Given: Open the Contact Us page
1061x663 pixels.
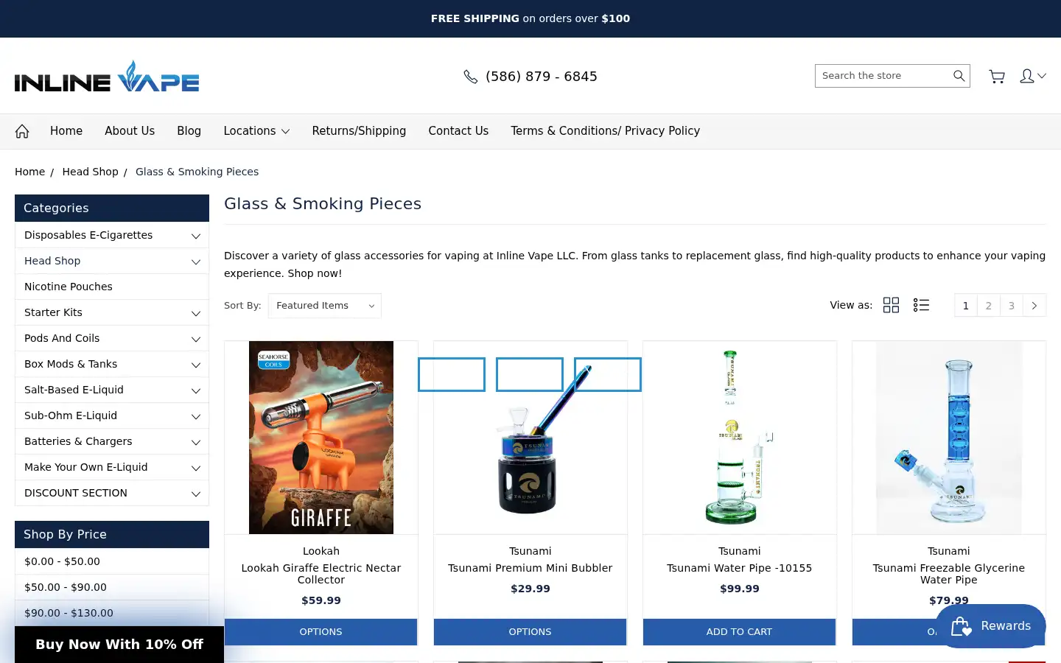Looking at the screenshot, I should (458, 131).
